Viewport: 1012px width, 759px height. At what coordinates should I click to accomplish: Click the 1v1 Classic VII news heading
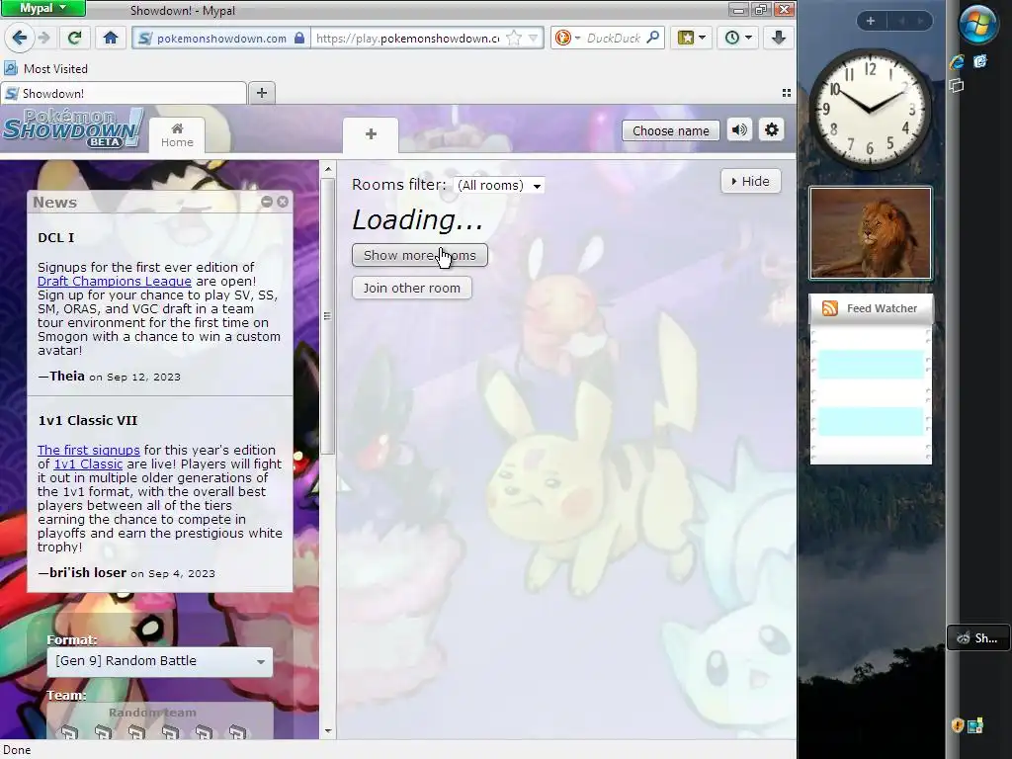coord(88,420)
